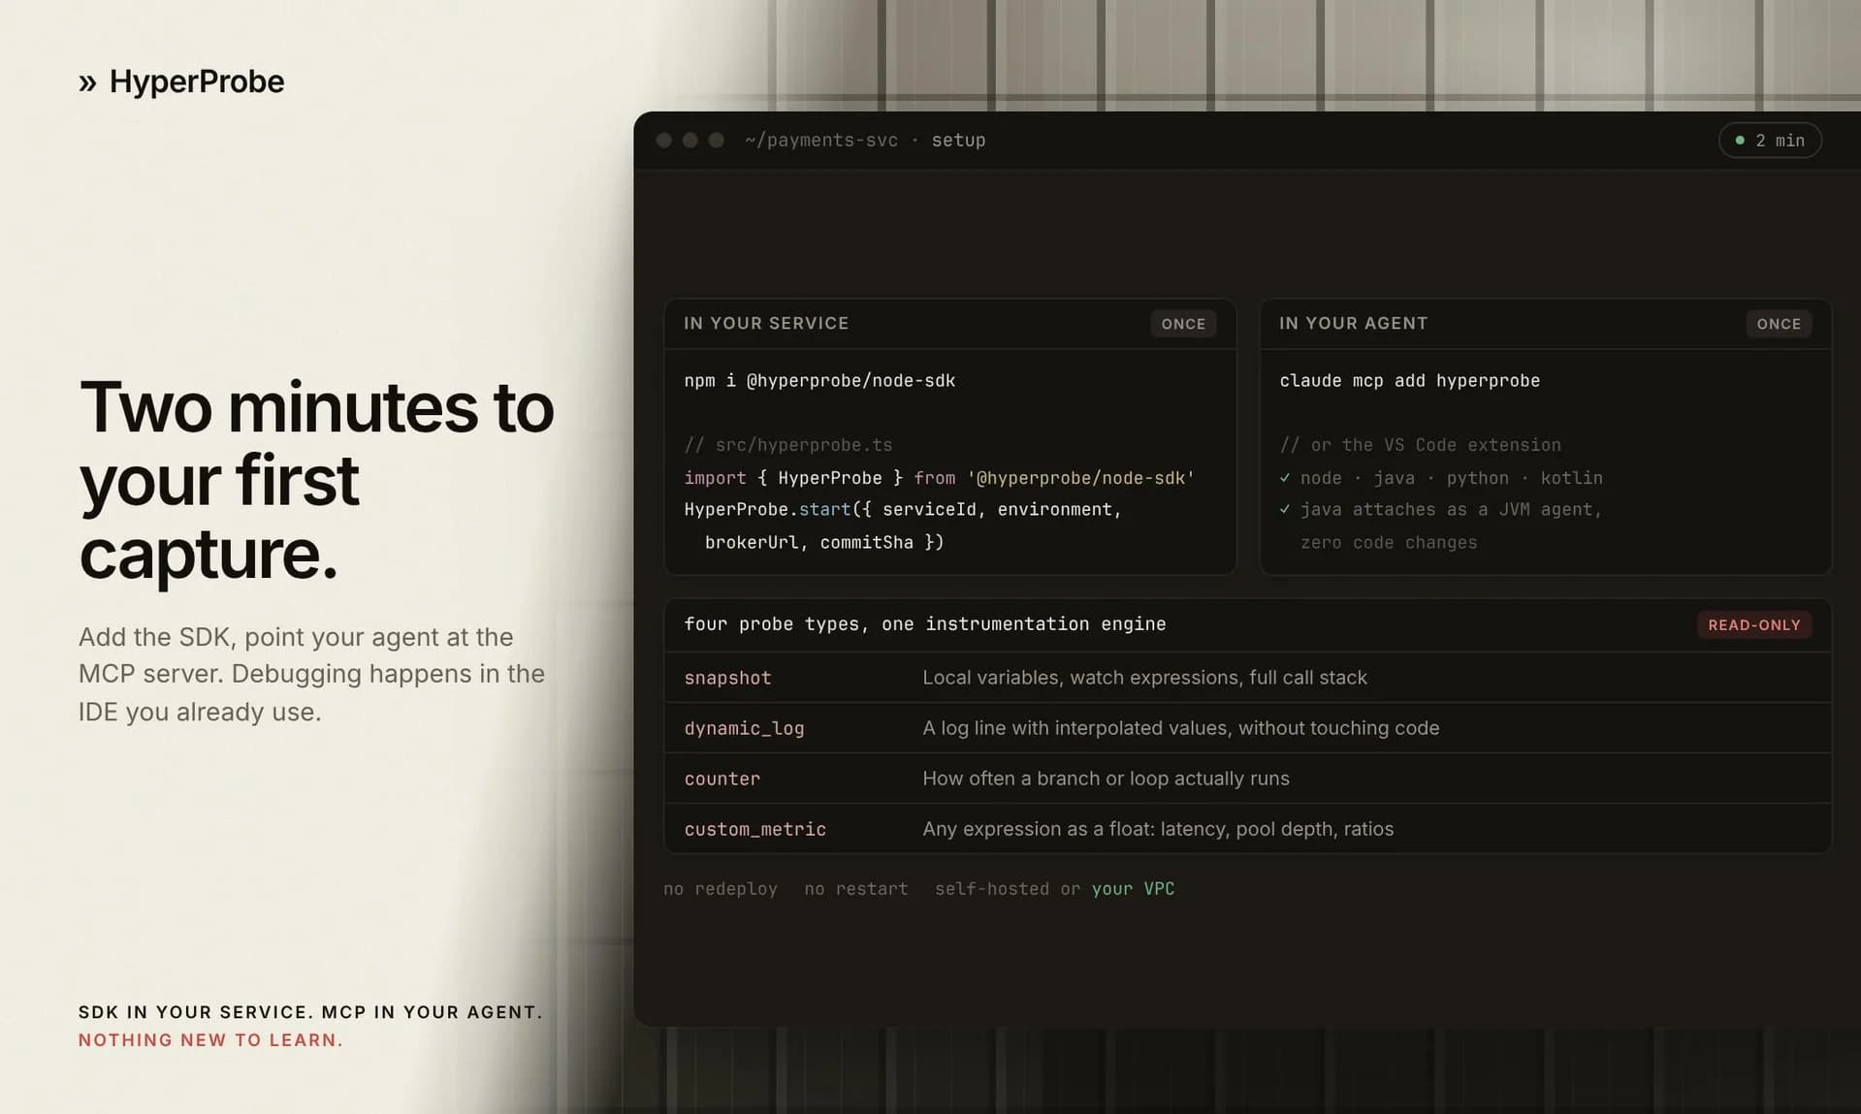Click the "zero code changes" line
This screenshot has width=1861, height=1114.
point(1389,543)
